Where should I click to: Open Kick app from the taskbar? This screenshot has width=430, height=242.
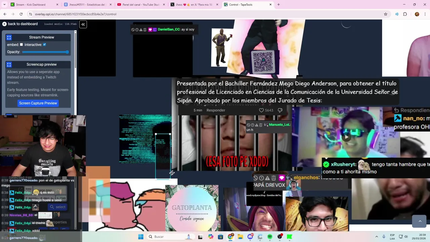pyautogui.click(x=289, y=237)
